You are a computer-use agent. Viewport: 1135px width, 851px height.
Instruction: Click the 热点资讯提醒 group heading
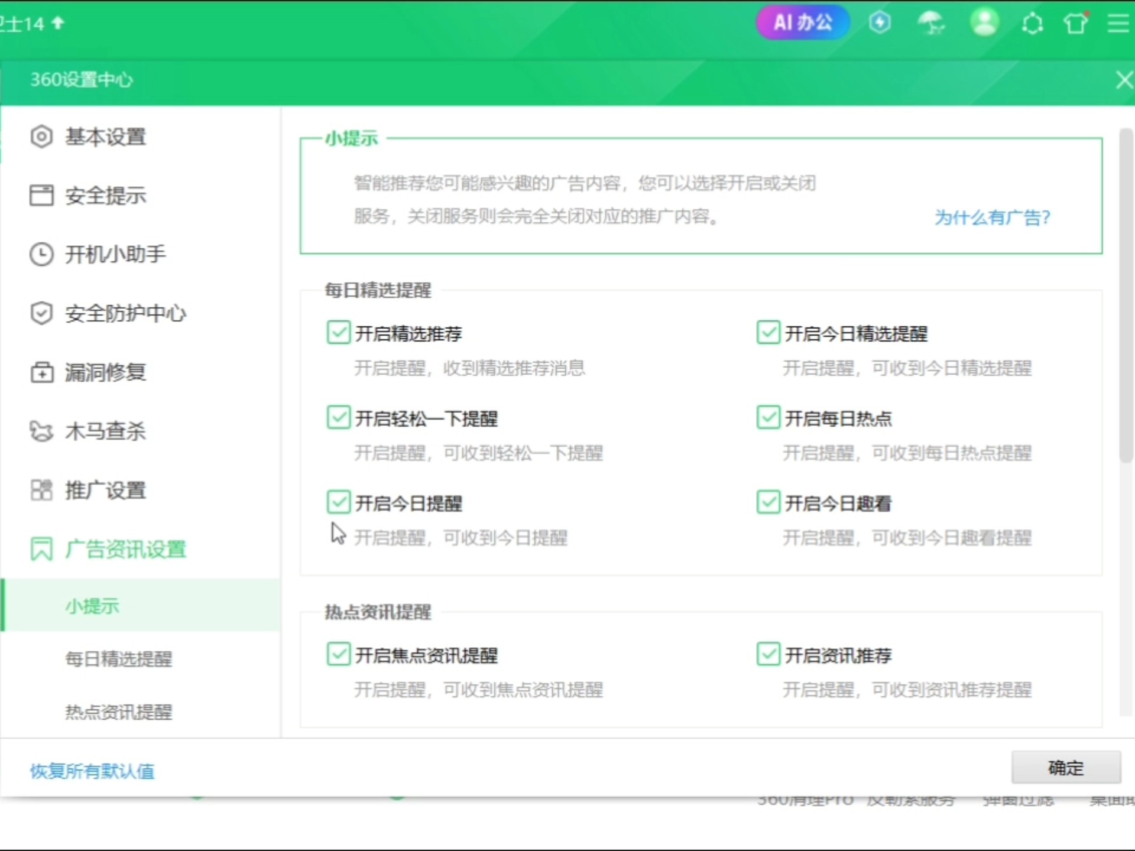pyautogui.click(x=378, y=612)
